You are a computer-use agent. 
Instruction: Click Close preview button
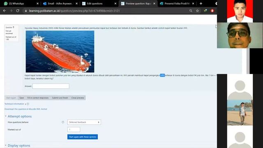pyautogui.click(x=78, y=98)
